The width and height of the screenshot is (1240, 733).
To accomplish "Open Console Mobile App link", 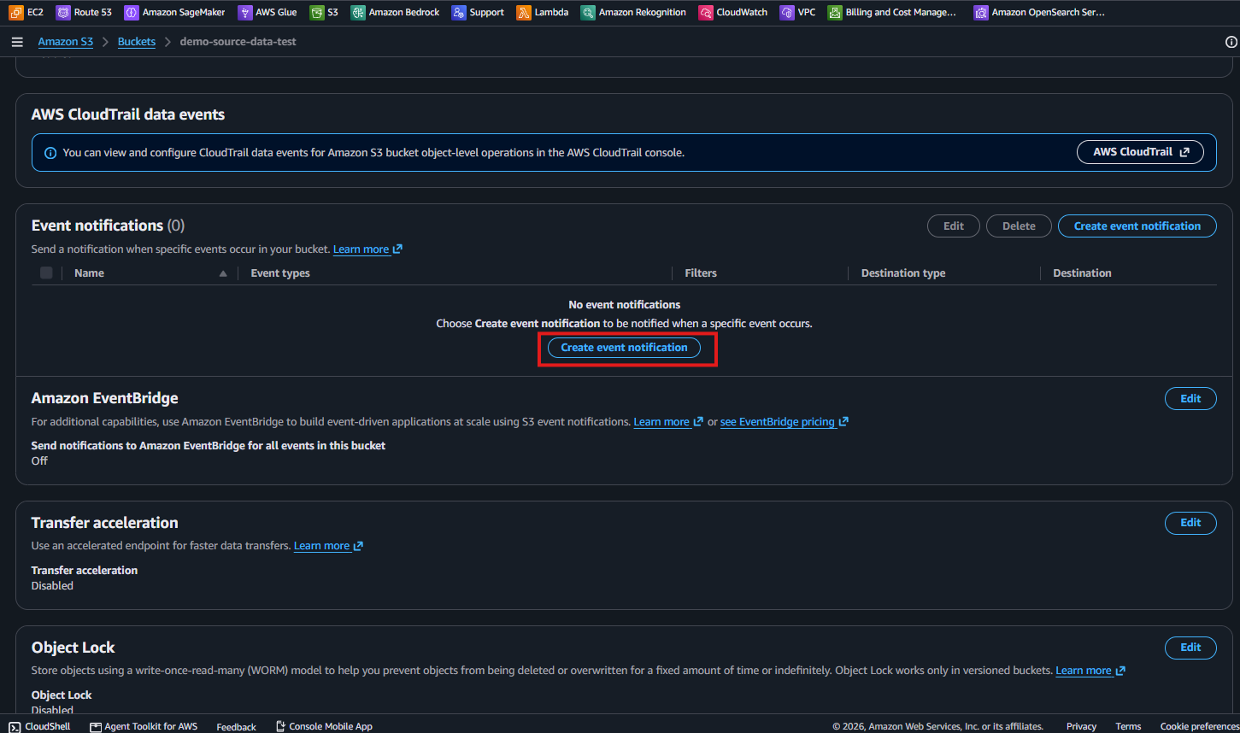I will 324,726.
